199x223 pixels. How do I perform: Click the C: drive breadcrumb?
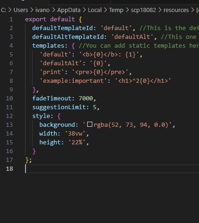pos(3,10)
